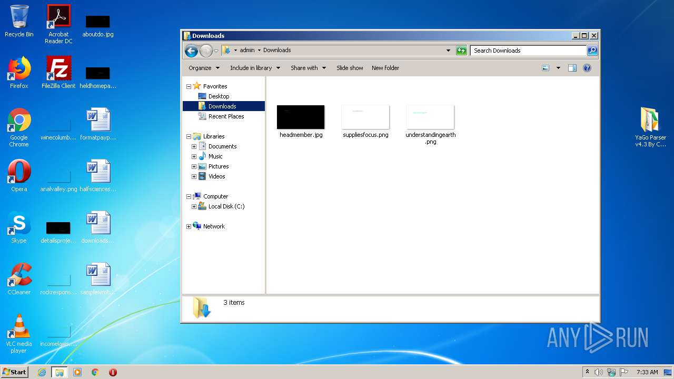Click the Chrome taskbar icon

(95, 372)
